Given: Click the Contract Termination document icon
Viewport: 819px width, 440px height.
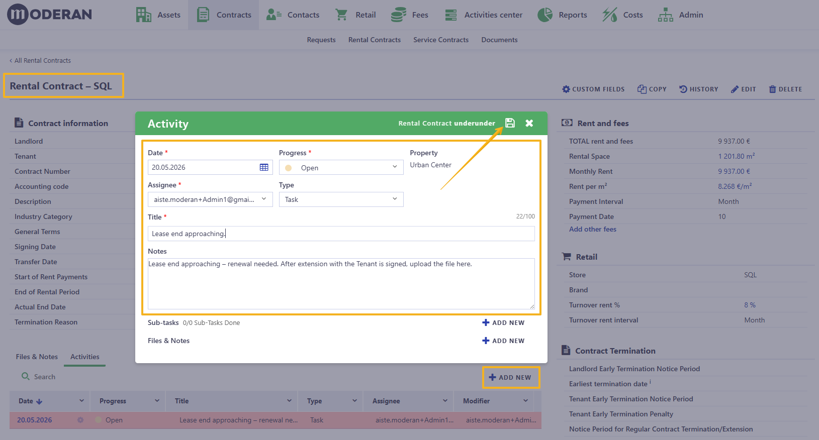Looking at the screenshot, I should 566,350.
